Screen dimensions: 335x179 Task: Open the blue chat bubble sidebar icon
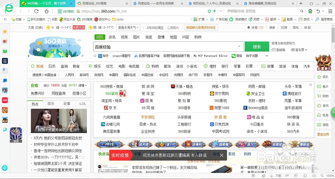pyautogui.click(x=5, y=81)
